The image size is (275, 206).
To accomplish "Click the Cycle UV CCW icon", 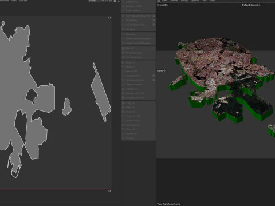I will pyautogui.click(x=123, y=116).
